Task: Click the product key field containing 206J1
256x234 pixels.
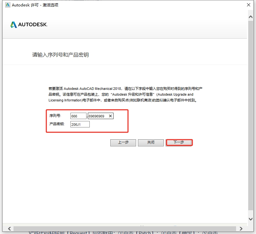Action: pos(80,124)
